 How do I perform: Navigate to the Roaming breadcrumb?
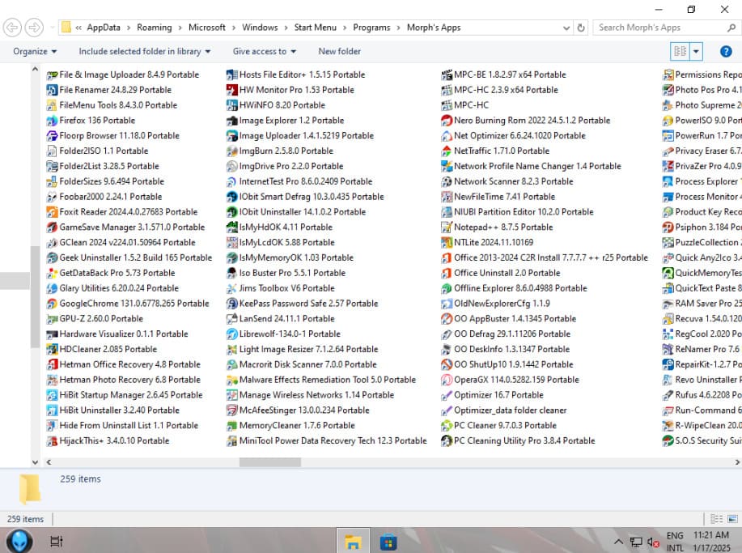[155, 28]
